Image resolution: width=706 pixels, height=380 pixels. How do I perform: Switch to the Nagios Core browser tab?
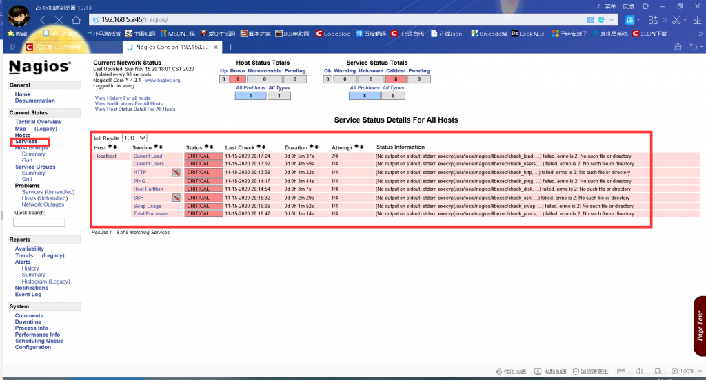point(174,47)
